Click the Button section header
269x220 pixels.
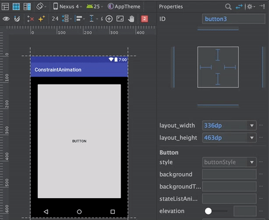[169, 152]
